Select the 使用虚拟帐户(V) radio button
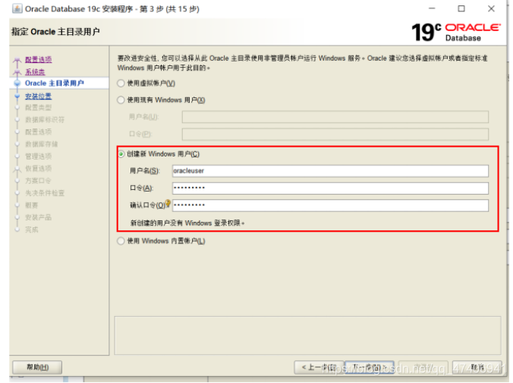The width and height of the screenshot is (513, 383). pyautogui.click(x=121, y=84)
